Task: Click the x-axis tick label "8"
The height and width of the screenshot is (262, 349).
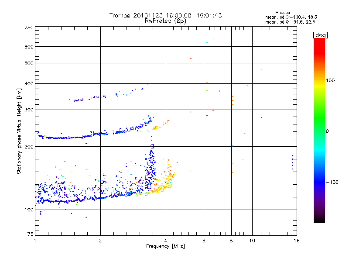Action: [x=231, y=241]
